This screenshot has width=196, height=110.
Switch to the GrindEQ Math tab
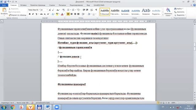click(99, 5)
